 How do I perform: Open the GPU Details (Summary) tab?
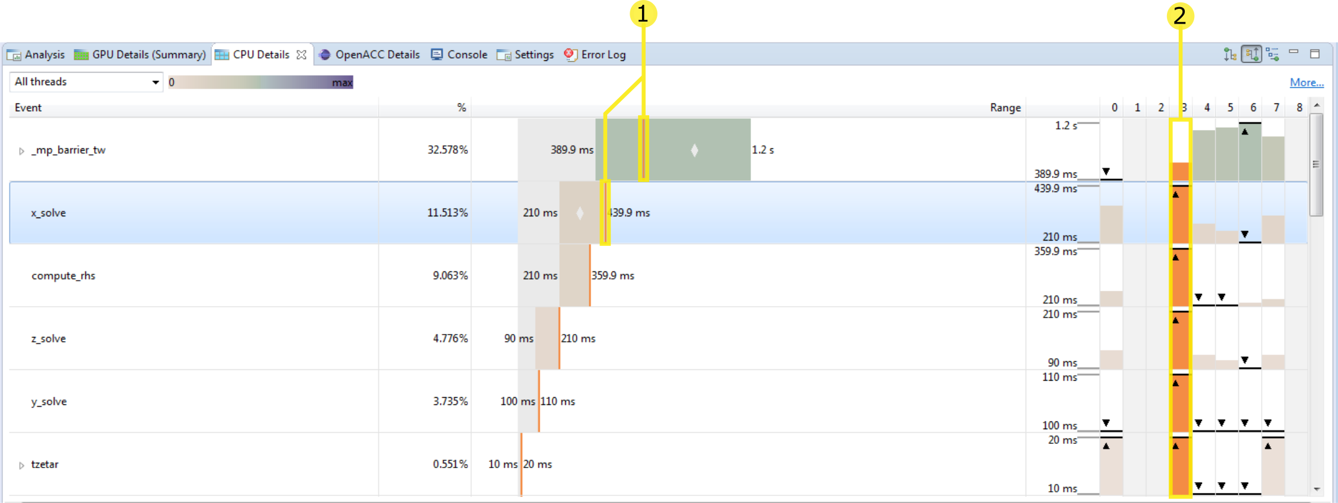tap(149, 55)
